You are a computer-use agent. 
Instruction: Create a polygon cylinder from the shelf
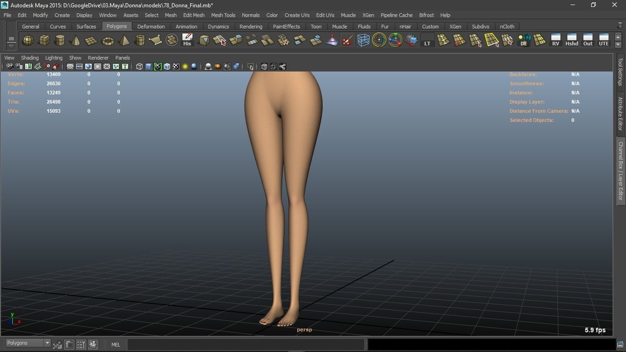coord(60,40)
